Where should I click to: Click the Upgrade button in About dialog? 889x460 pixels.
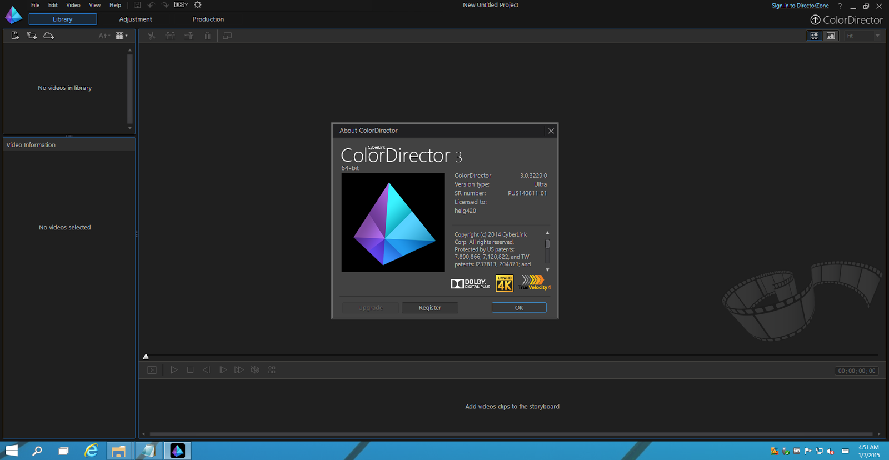[x=371, y=308]
